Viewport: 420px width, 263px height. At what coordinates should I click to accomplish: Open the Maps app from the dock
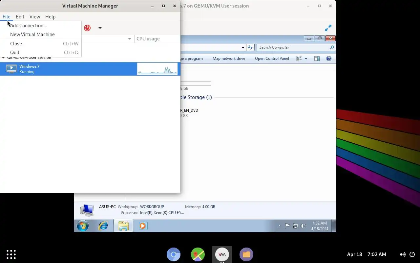[198, 254]
